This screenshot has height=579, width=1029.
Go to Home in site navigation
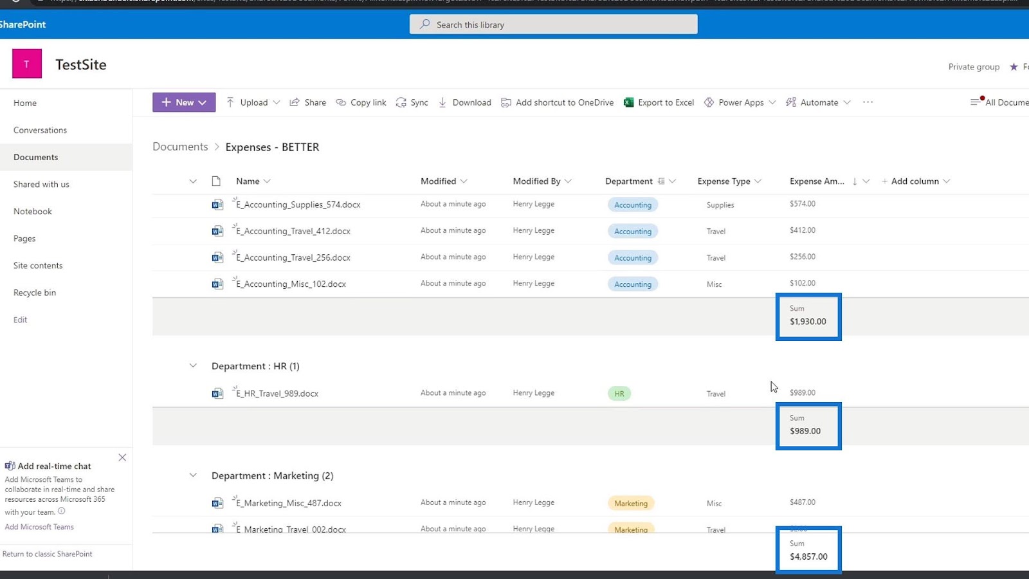pyautogui.click(x=25, y=103)
